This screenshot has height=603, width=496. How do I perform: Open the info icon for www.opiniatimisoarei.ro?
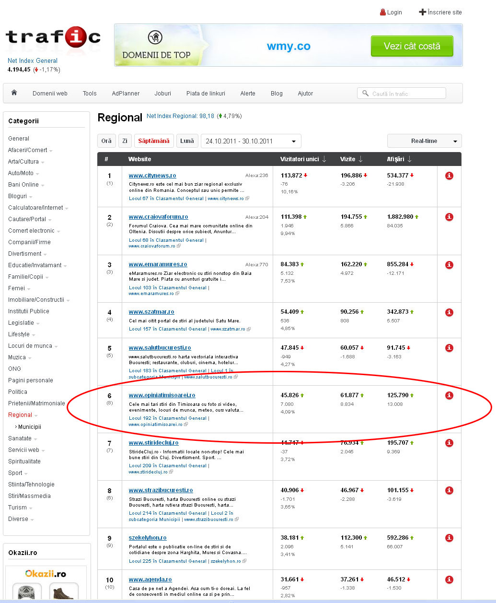(449, 395)
